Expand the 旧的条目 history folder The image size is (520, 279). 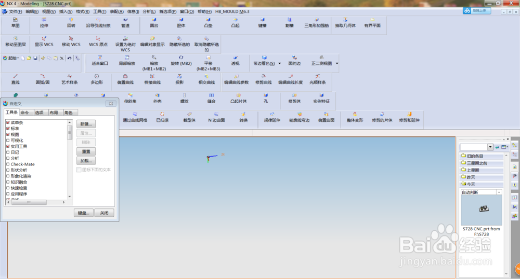coord(482,156)
